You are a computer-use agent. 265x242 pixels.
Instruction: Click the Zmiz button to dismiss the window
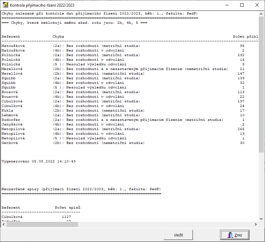tap(235, 235)
